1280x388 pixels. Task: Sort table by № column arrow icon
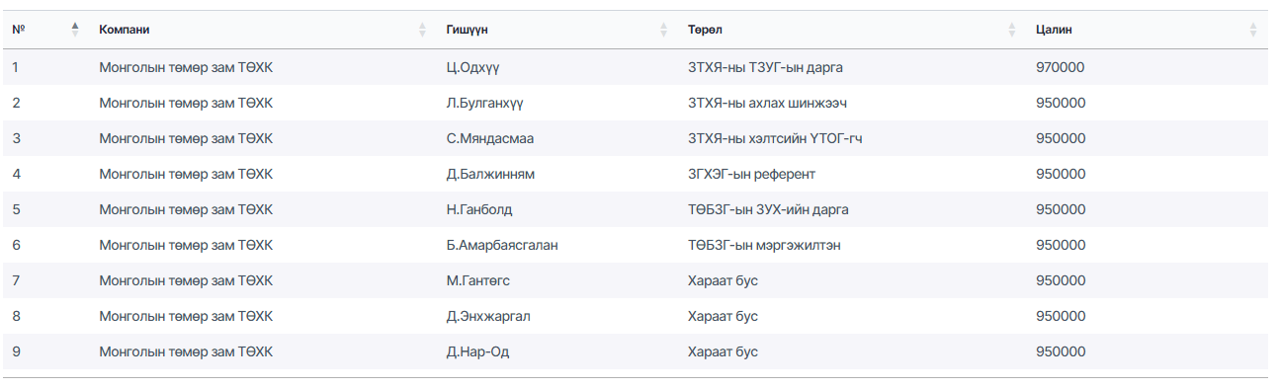pyautogui.click(x=75, y=30)
